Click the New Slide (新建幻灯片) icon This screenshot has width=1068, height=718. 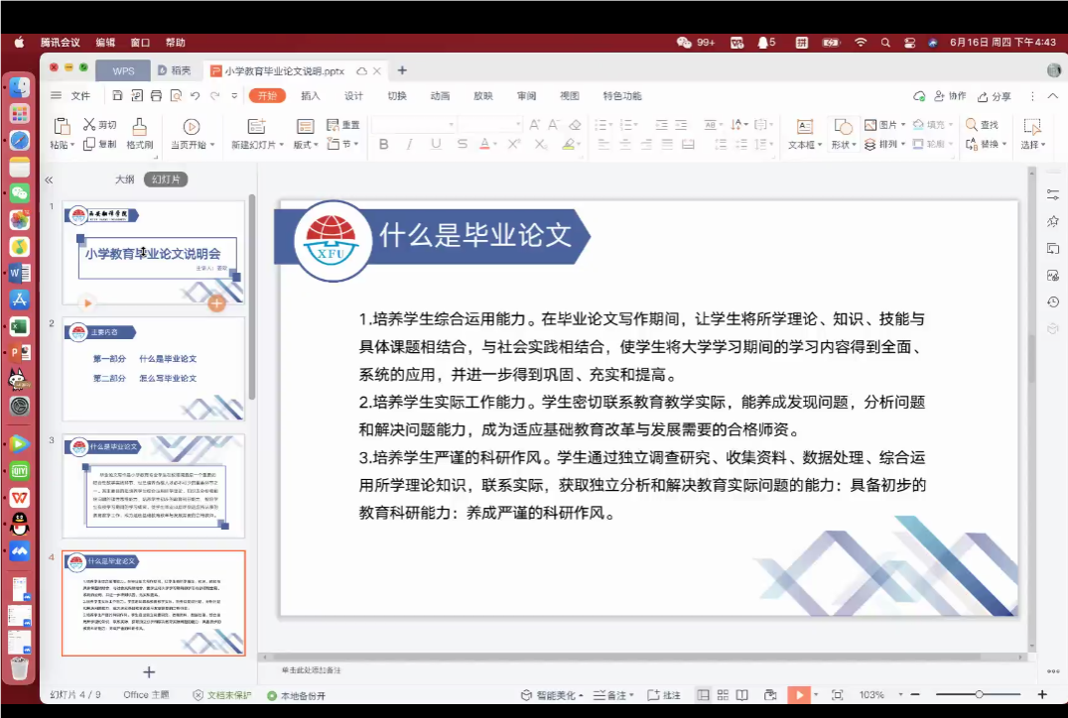point(256,127)
